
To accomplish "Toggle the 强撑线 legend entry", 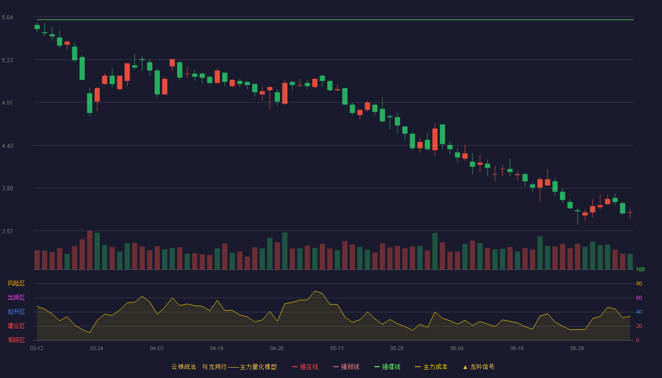I will pyautogui.click(x=387, y=367).
